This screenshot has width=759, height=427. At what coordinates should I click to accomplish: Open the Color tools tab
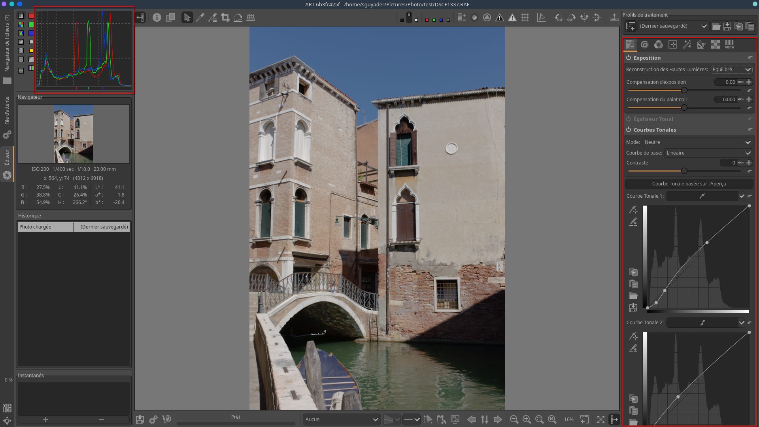(659, 45)
